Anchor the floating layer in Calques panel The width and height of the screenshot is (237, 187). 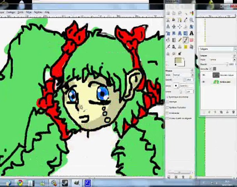(x=227, y=112)
